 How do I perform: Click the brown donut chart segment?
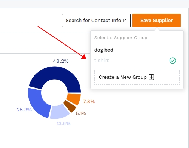tap(70, 107)
